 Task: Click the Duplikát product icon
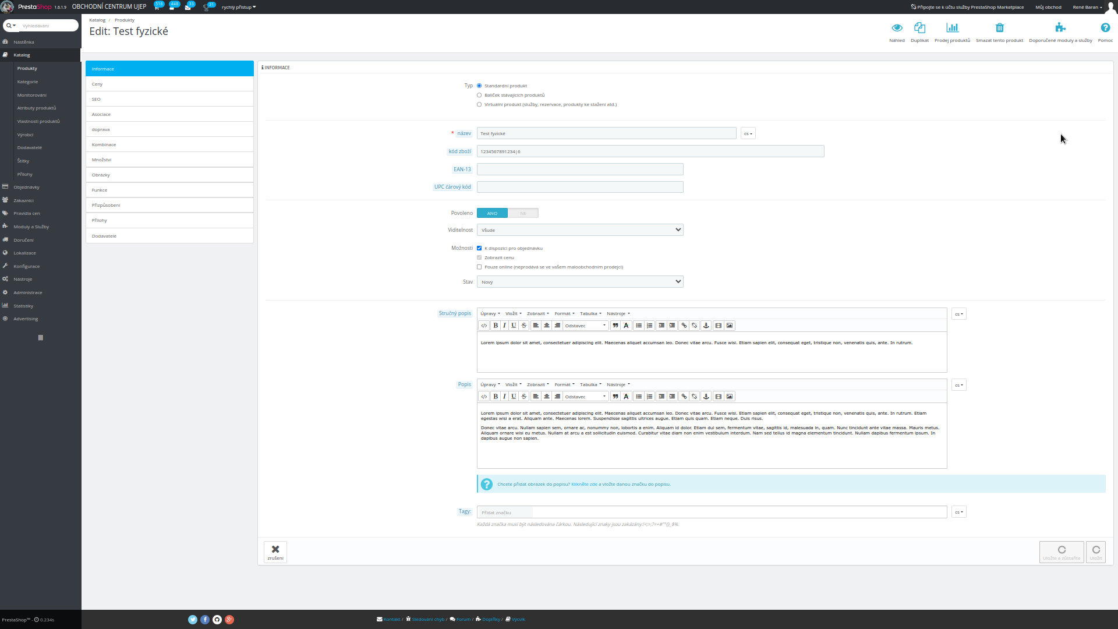coord(919,28)
